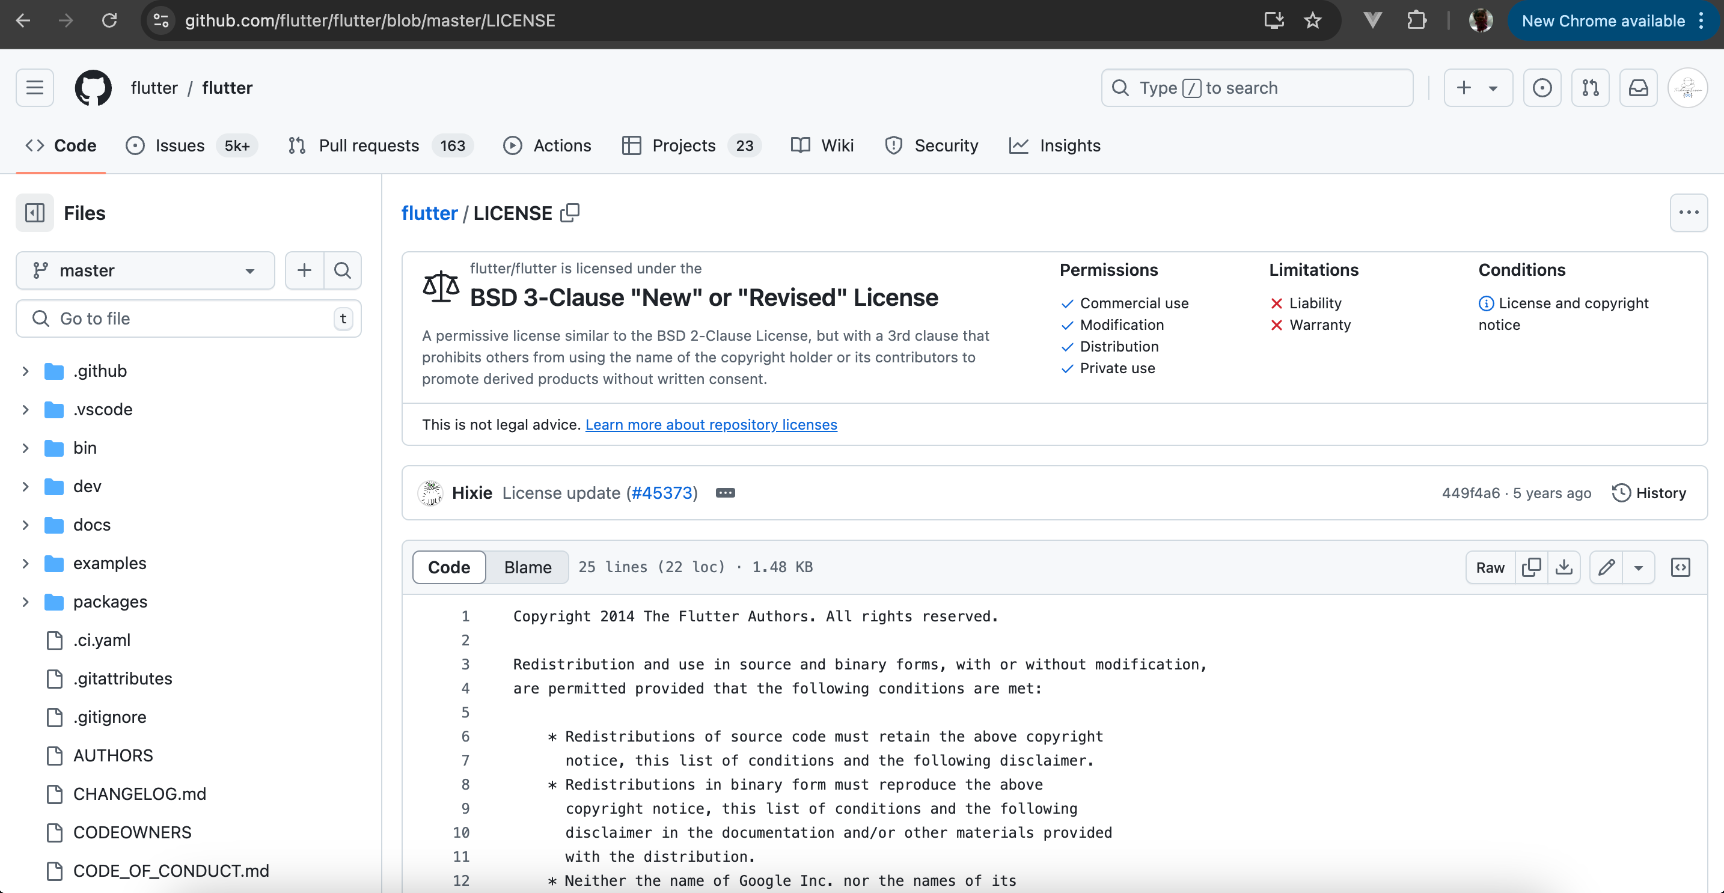Open the master branch dropdown
The image size is (1724, 893).
tap(145, 270)
